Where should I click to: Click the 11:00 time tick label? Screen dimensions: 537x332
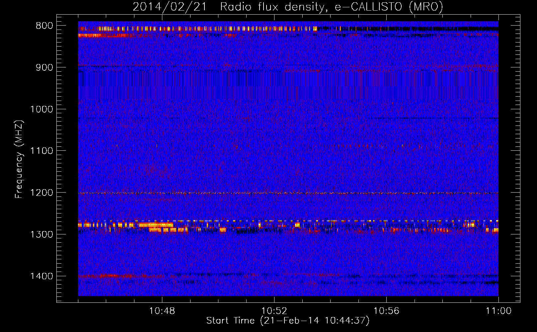[x=499, y=311]
